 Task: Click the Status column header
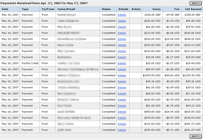pyautogui.click(x=108, y=9)
